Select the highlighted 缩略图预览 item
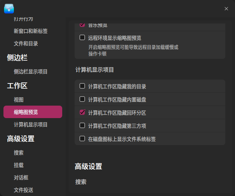The width and height of the screenshot is (235, 196). pos(33,112)
